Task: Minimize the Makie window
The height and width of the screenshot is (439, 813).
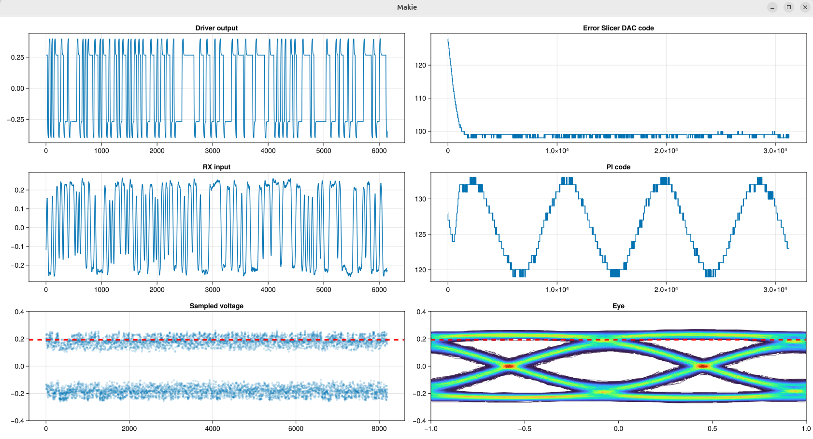Action: [x=772, y=7]
